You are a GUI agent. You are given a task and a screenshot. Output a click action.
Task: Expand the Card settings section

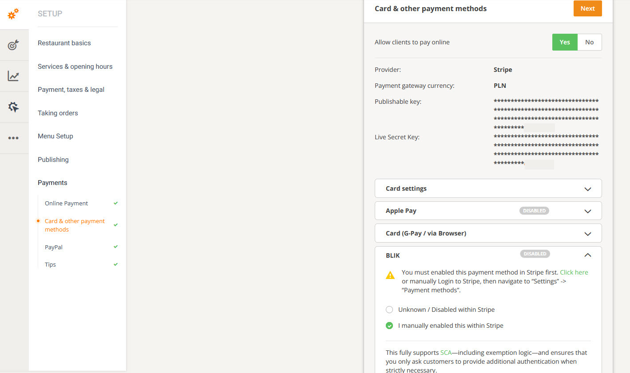pyautogui.click(x=488, y=188)
